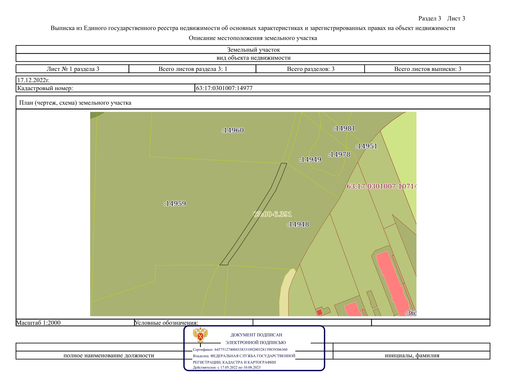Image resolution: width=506 pixels, height=391 pixels.
Task: Click the zone label 63:00-6.391
Action: click(x=272, y=214)
